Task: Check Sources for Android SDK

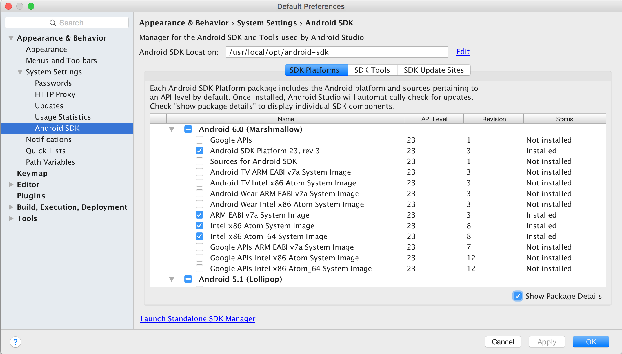Action: pyautogui.click(x=199, y=161)
